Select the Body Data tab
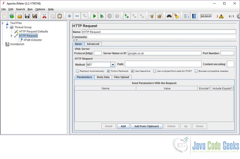Screen dimensions: 240x159 click(x=103, y=77)
